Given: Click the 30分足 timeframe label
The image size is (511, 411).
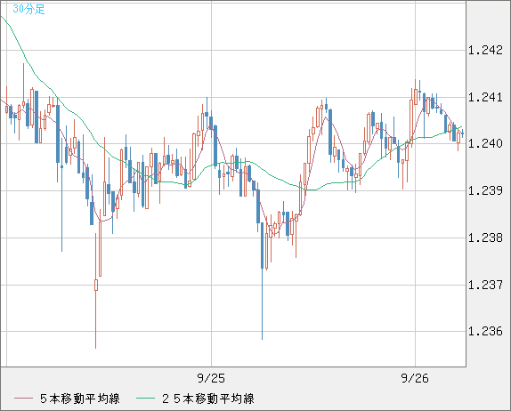Looking at the screenshot, I should [x=28, y=9].
